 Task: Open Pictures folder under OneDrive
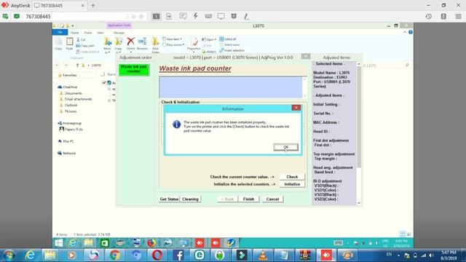coord(68,111)
